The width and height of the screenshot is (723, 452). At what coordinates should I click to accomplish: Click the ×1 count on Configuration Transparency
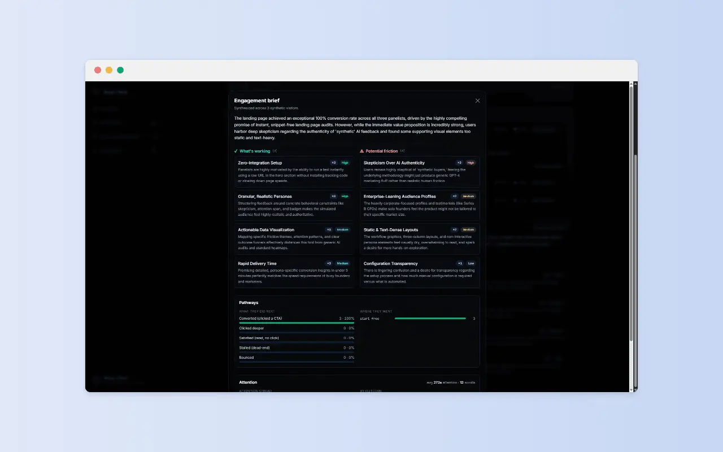coord(460,263)
